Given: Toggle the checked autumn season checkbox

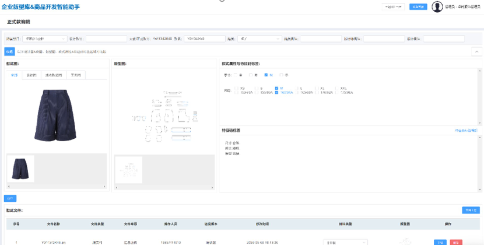Looking at the screenshot, I should (x=266, y=75).
